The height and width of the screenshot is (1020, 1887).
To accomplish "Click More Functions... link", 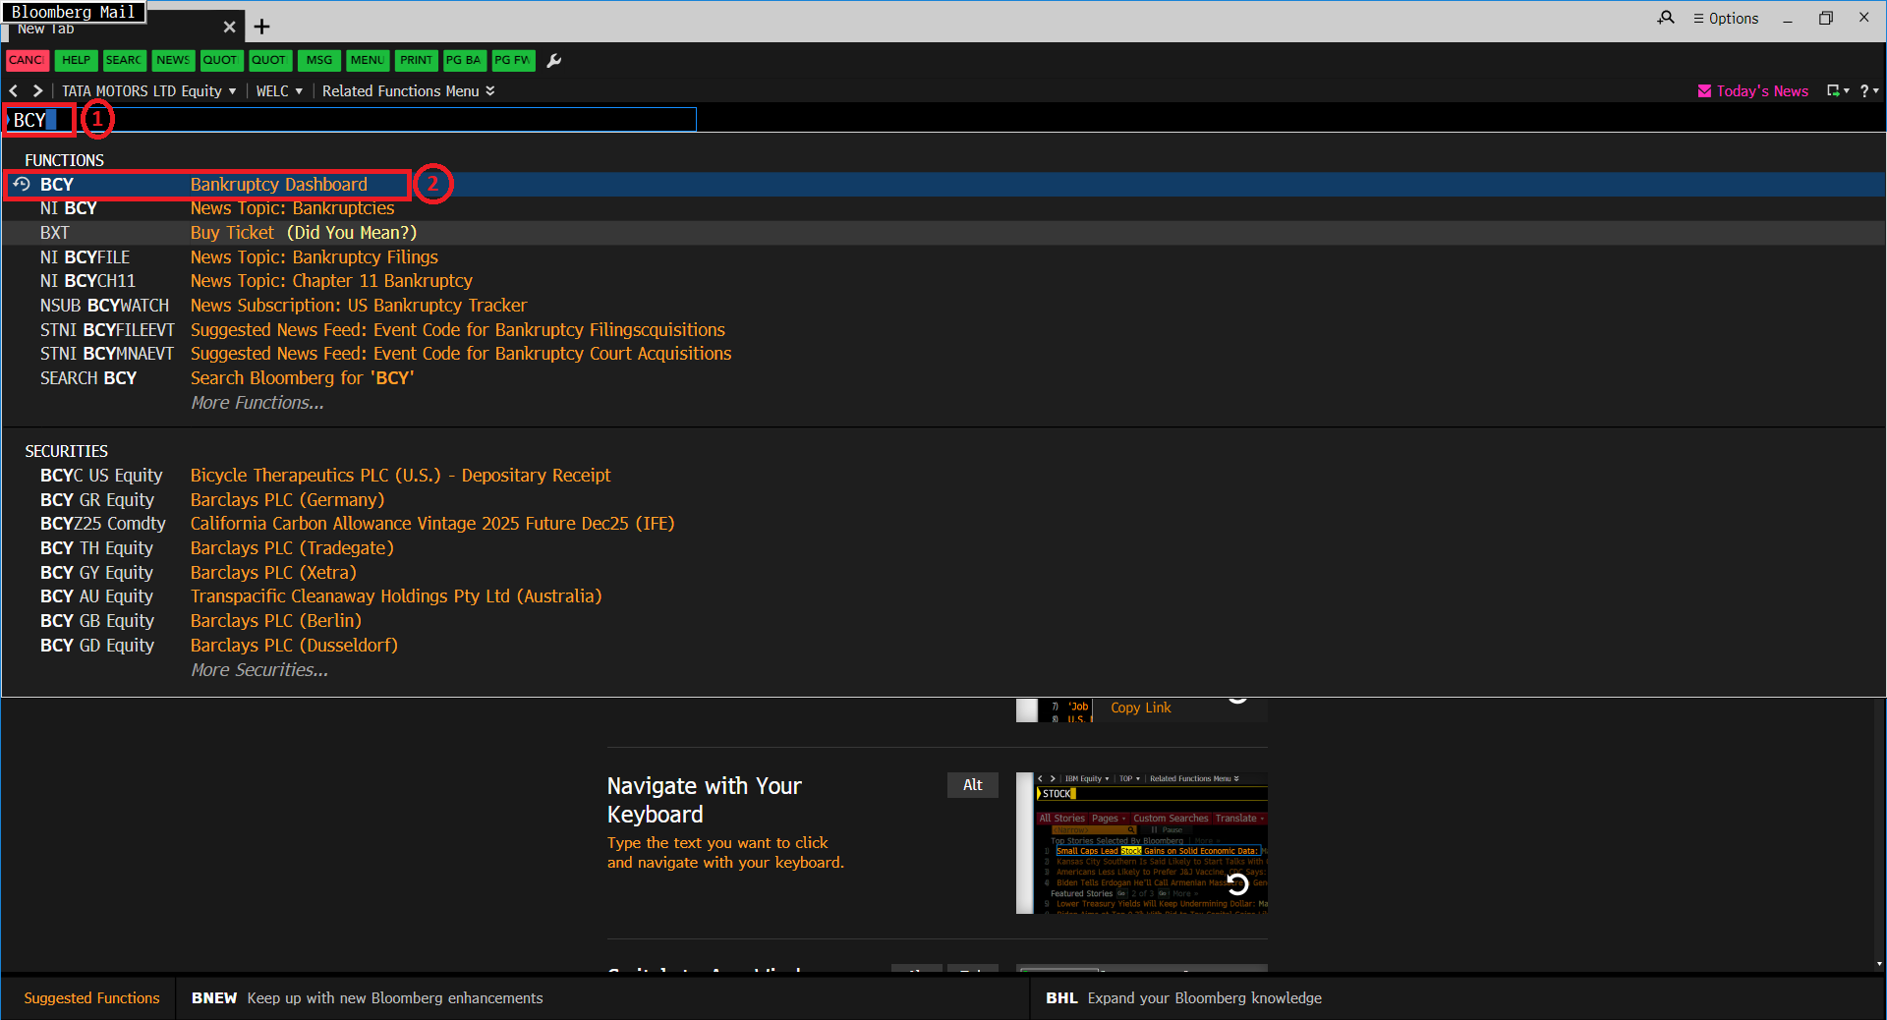I will [x=257, y=403].
